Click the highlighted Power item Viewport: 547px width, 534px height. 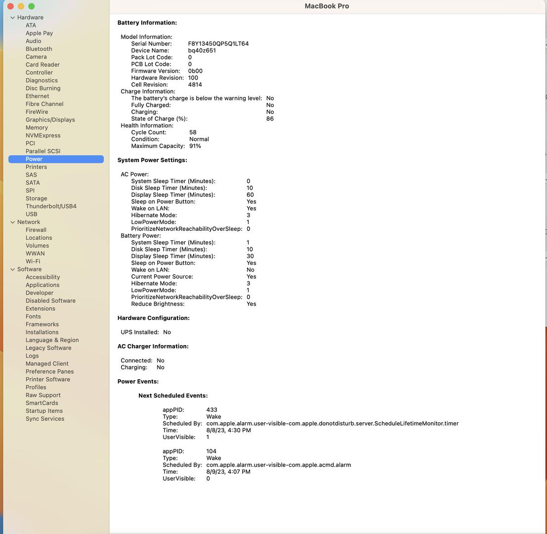[34, 159]
